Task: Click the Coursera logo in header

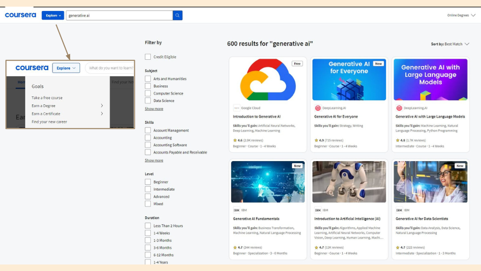Action: (x=21, y=15)
